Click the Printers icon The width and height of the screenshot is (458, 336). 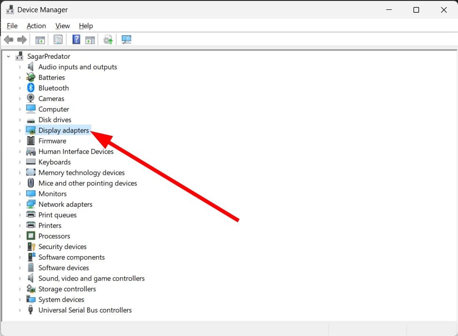31,225
